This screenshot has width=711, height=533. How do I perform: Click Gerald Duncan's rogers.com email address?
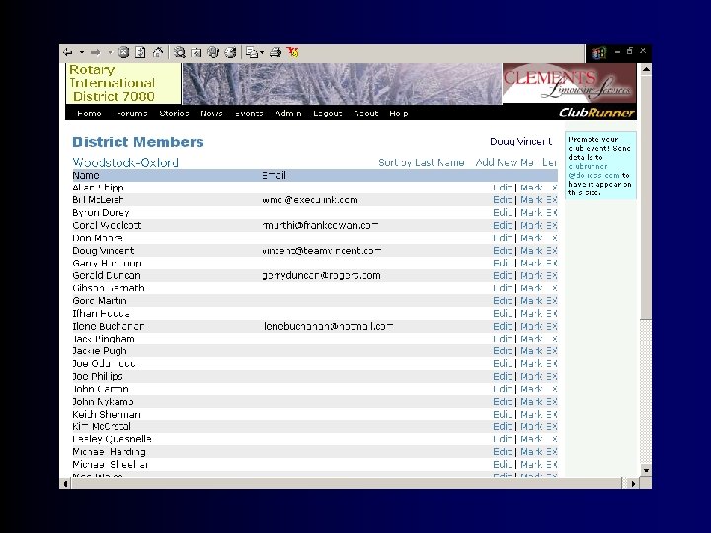click(x=321, y=276)
